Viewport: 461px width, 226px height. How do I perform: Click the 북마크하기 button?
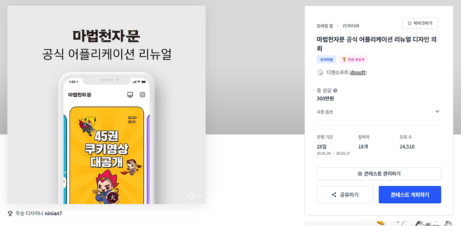point(420,23)
